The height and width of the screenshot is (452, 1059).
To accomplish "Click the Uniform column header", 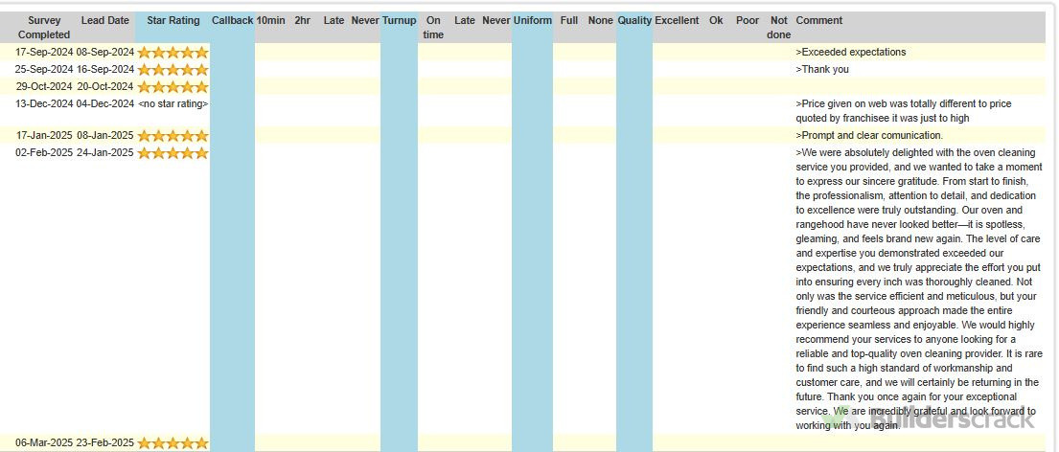I will pyautogui.click(x=532, y=20).
